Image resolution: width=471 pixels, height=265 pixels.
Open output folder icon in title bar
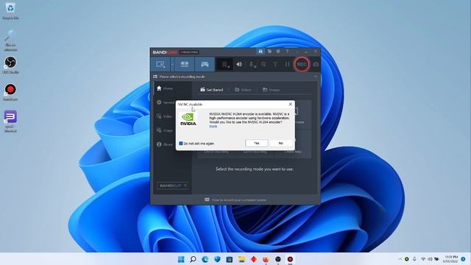tap(269, 52)
